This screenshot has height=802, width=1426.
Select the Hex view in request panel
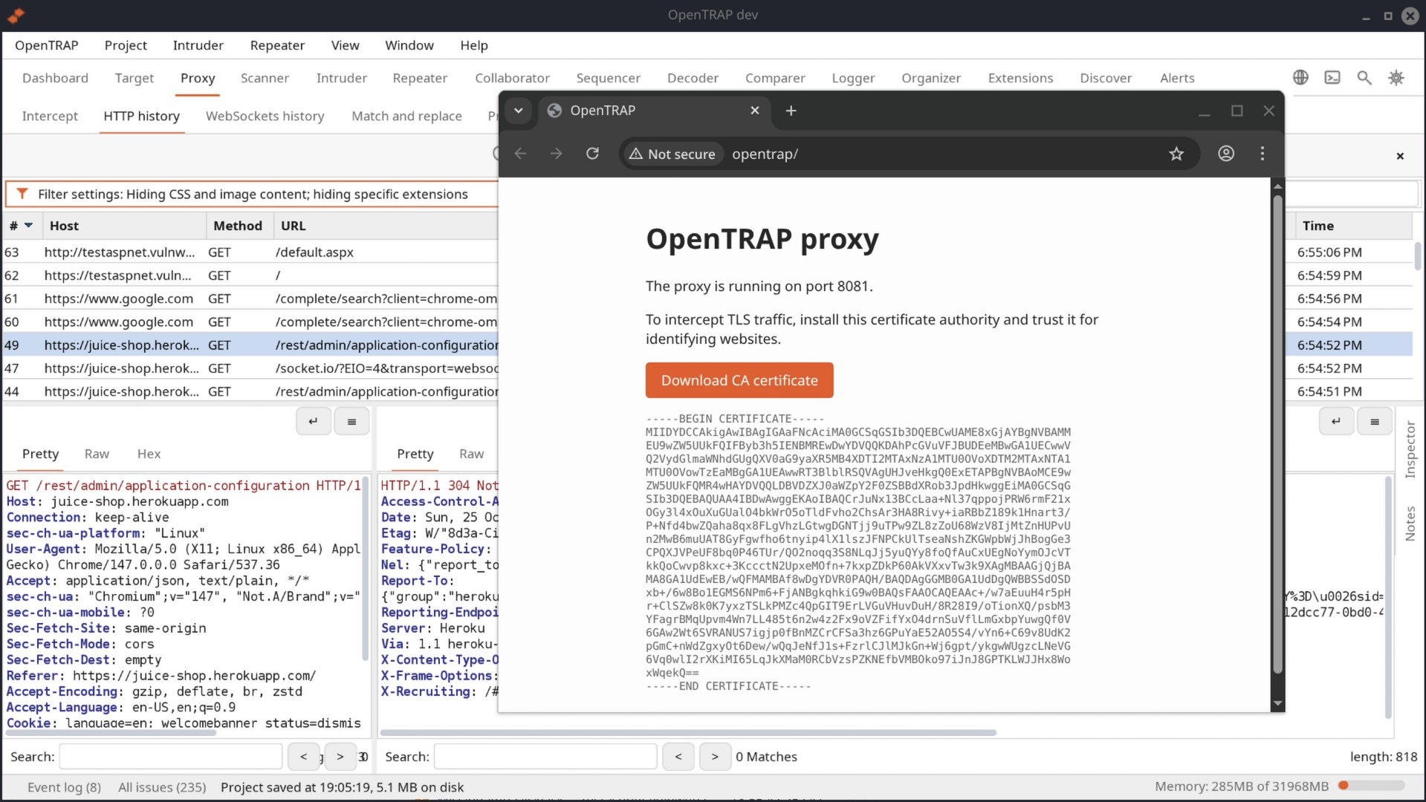[x=149, y=454]
